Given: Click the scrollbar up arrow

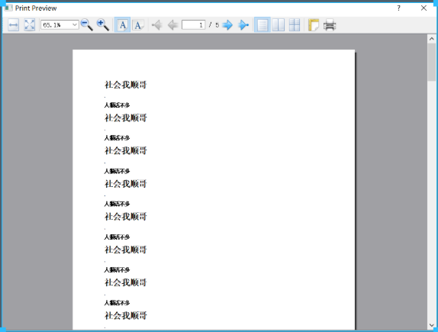Looking at the screenshot, I should click(432, 39).
